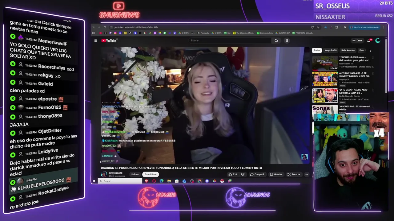The height and width of the screenshot is (221, 394).
Task: Open 12 HOURS of OSRS music thumbnail
Action: click(x=325, y=63)
